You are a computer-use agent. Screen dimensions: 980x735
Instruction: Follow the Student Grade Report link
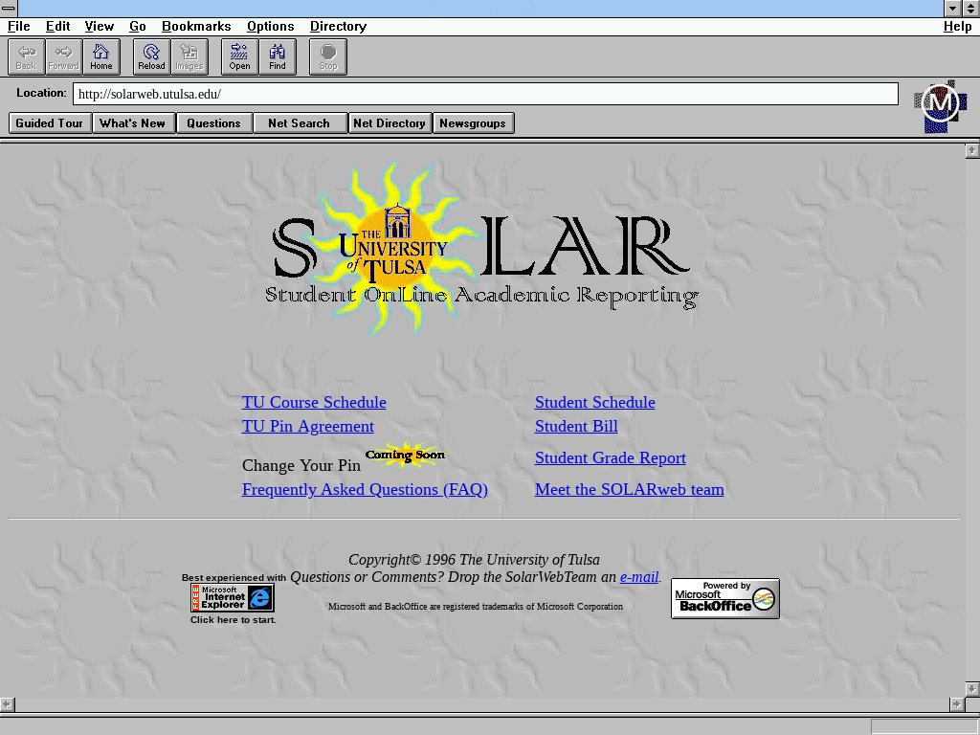click(x=610, y=458)
